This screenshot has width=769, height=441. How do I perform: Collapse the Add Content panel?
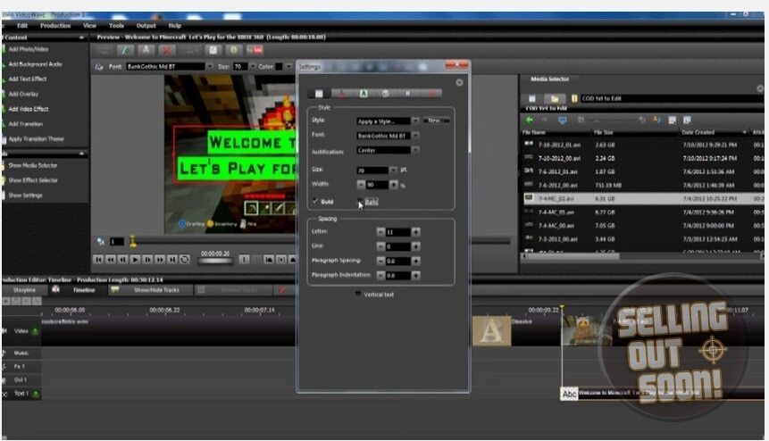click(81, 37)
